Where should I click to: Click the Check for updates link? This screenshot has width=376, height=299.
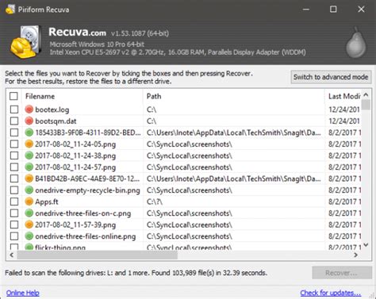click(x=331, y=293)
